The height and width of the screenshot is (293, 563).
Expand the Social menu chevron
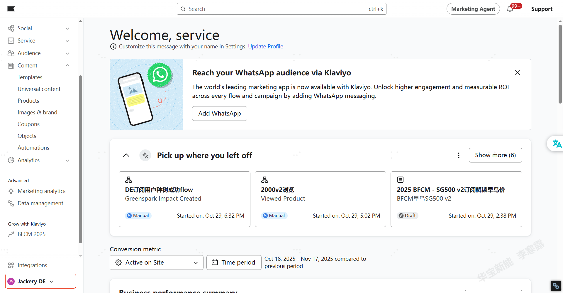tap(67, 28)
